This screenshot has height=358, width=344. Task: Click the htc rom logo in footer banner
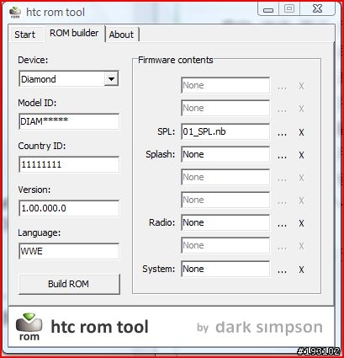pyautogui.click(x=29, y=327)
